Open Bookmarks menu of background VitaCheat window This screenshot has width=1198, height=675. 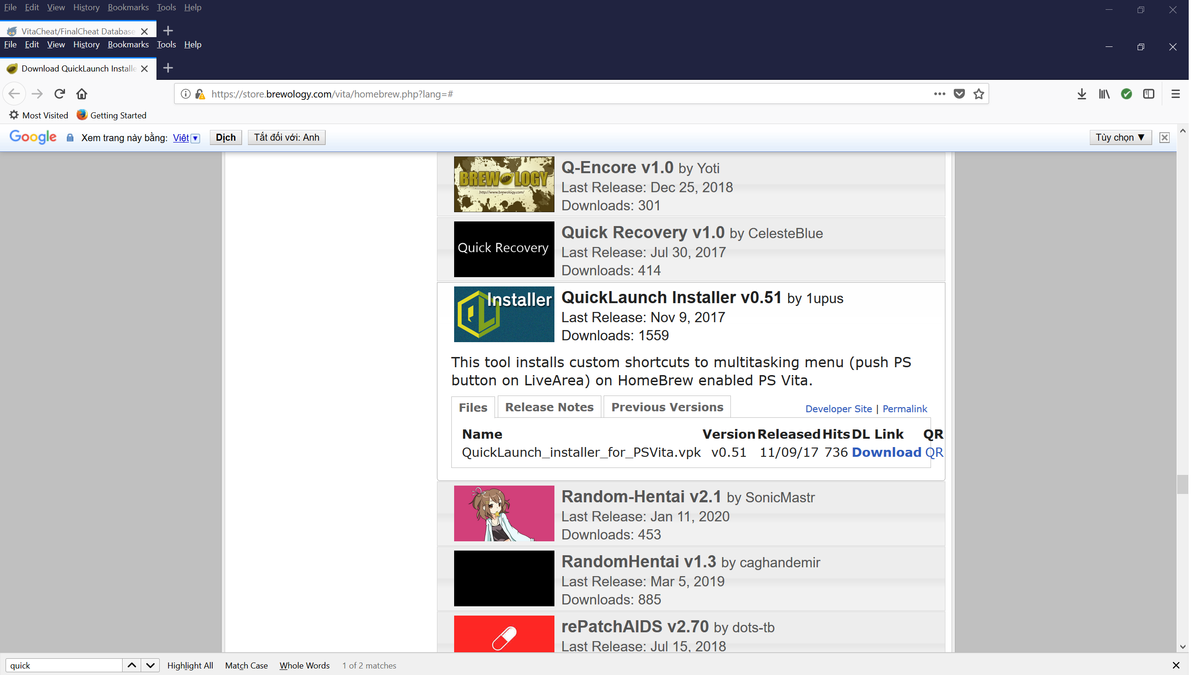coord(128,7)
